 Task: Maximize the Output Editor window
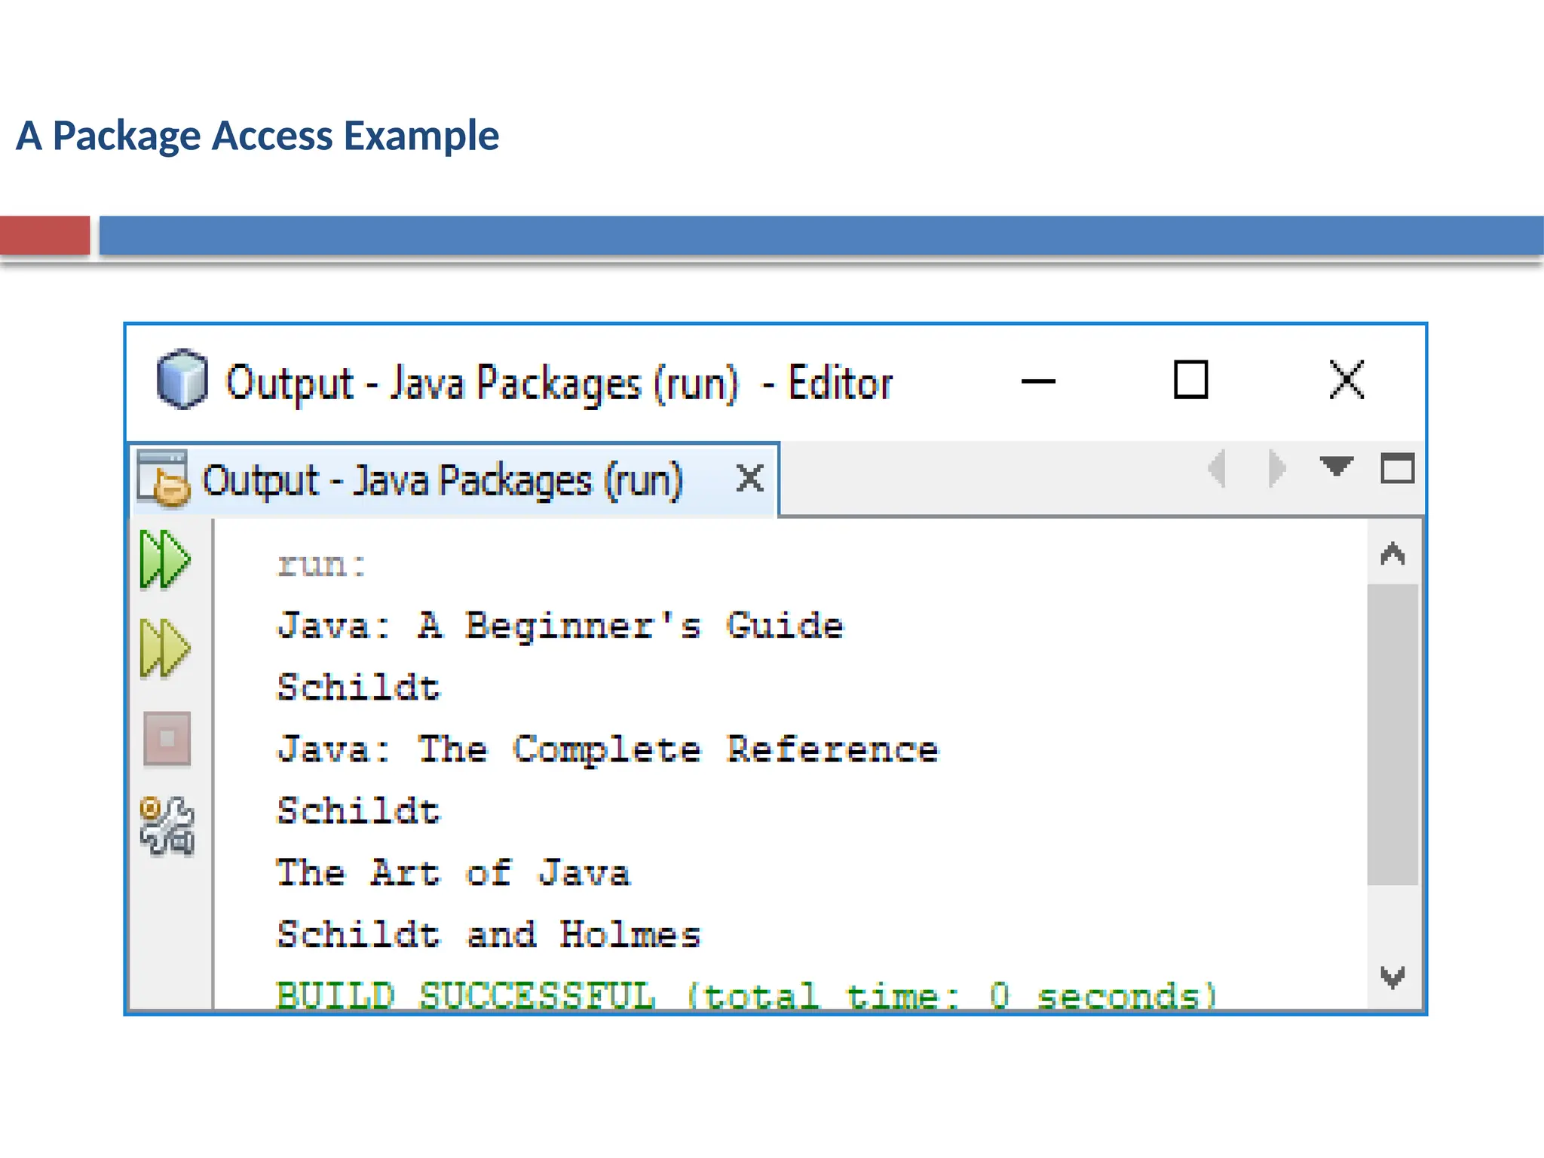(x=1190, y=379)
